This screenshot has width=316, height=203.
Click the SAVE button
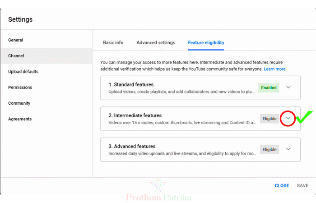(302, 185)
